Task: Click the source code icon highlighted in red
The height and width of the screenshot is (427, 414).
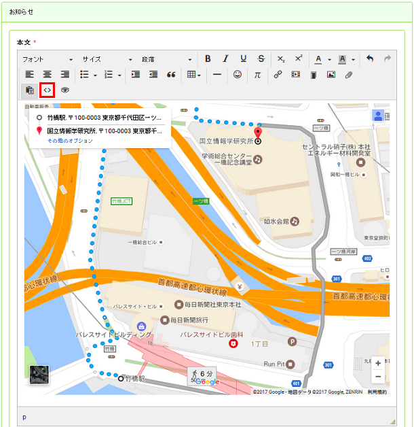Action: click(48, 90)
